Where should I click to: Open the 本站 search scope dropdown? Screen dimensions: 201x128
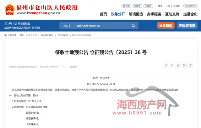(x=67, y=26)
